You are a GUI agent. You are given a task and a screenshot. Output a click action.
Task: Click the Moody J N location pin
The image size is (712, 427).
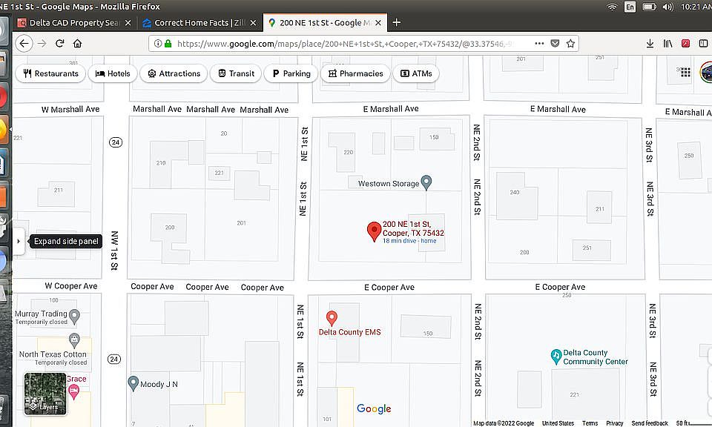tap(133, 383)
